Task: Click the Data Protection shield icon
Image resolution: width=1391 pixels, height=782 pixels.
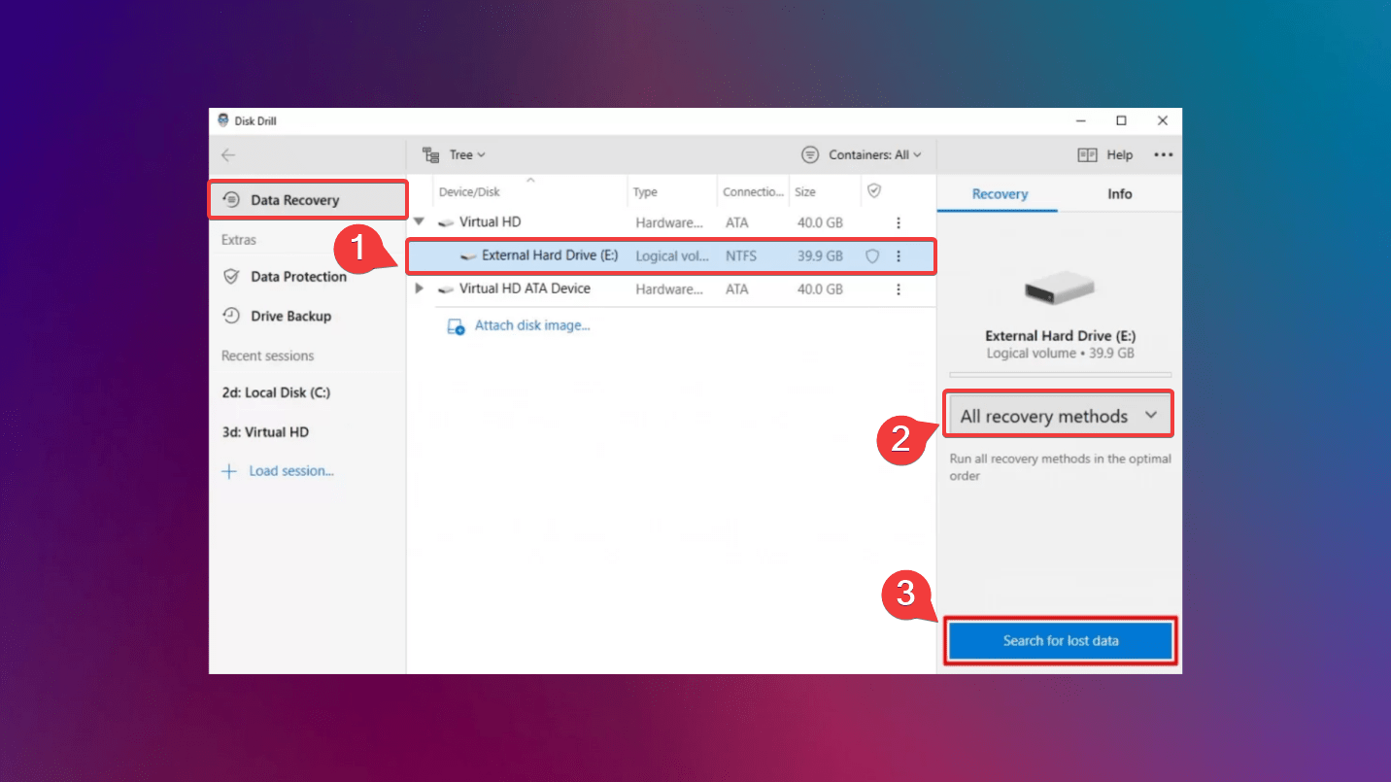Action: point(231,277)
